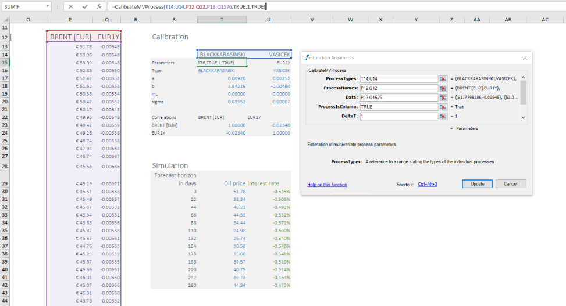Open Insert Function via fx icon
Viewport: 566px width, 306px height.
click(98, 6)
